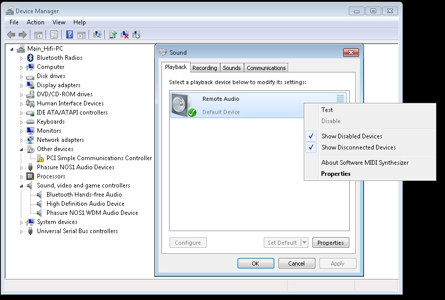Click the Remote Audio speaker icon
Viewport: 445px width, 300px height.
pyautogui.click(x=184, y=105)
